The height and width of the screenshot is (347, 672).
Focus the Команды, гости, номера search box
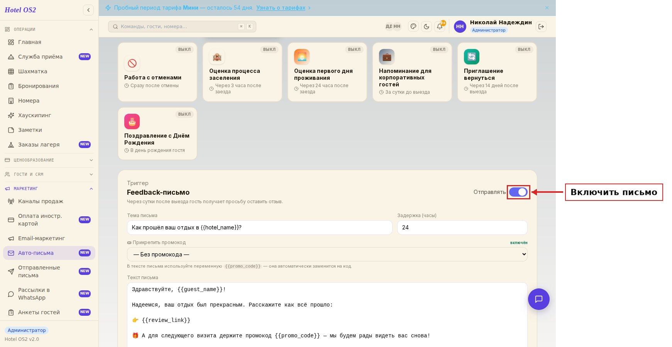pos(182,27)
